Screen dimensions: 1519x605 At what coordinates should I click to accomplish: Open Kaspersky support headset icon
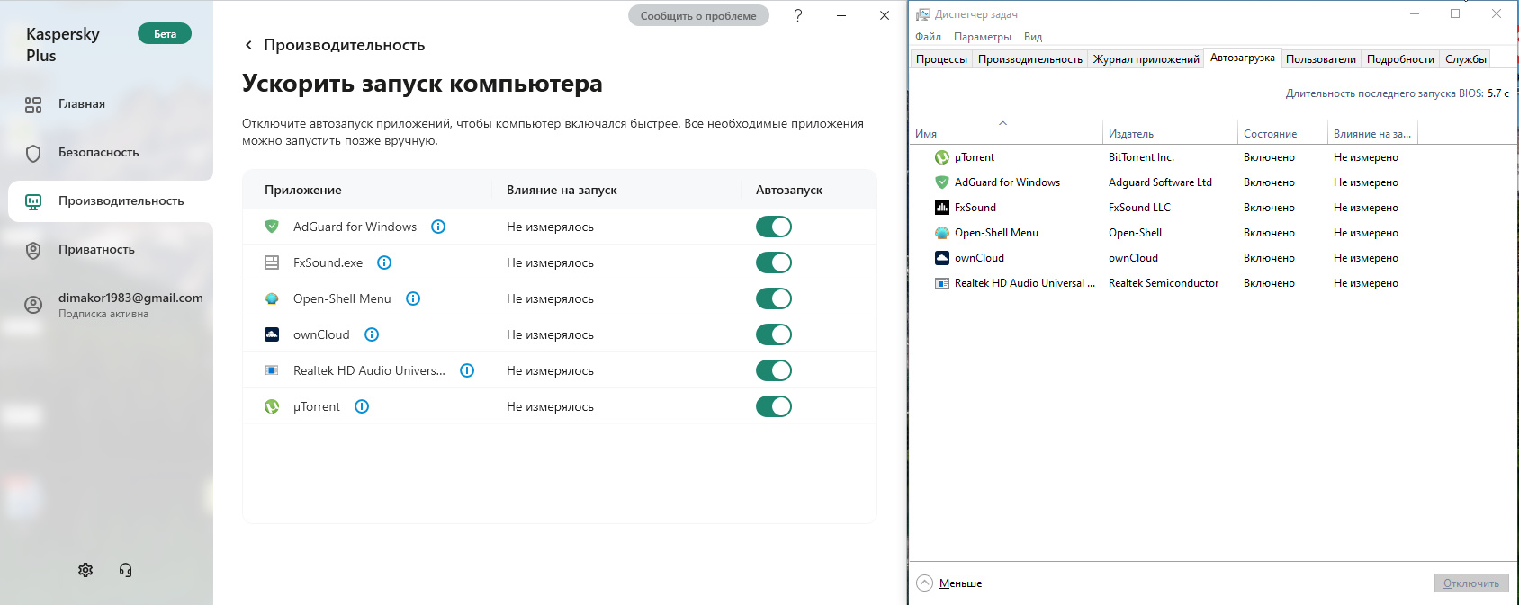click(x=126, y=570)
